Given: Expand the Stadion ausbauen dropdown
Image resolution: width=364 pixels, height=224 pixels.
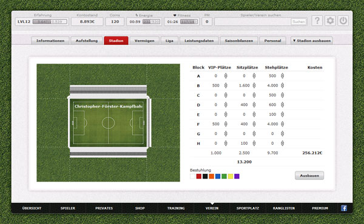Looking at the screenshot, I should (x=312, y=41).
